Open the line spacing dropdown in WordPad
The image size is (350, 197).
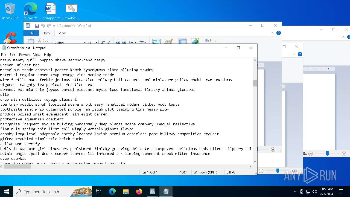[x=142, y=42]
